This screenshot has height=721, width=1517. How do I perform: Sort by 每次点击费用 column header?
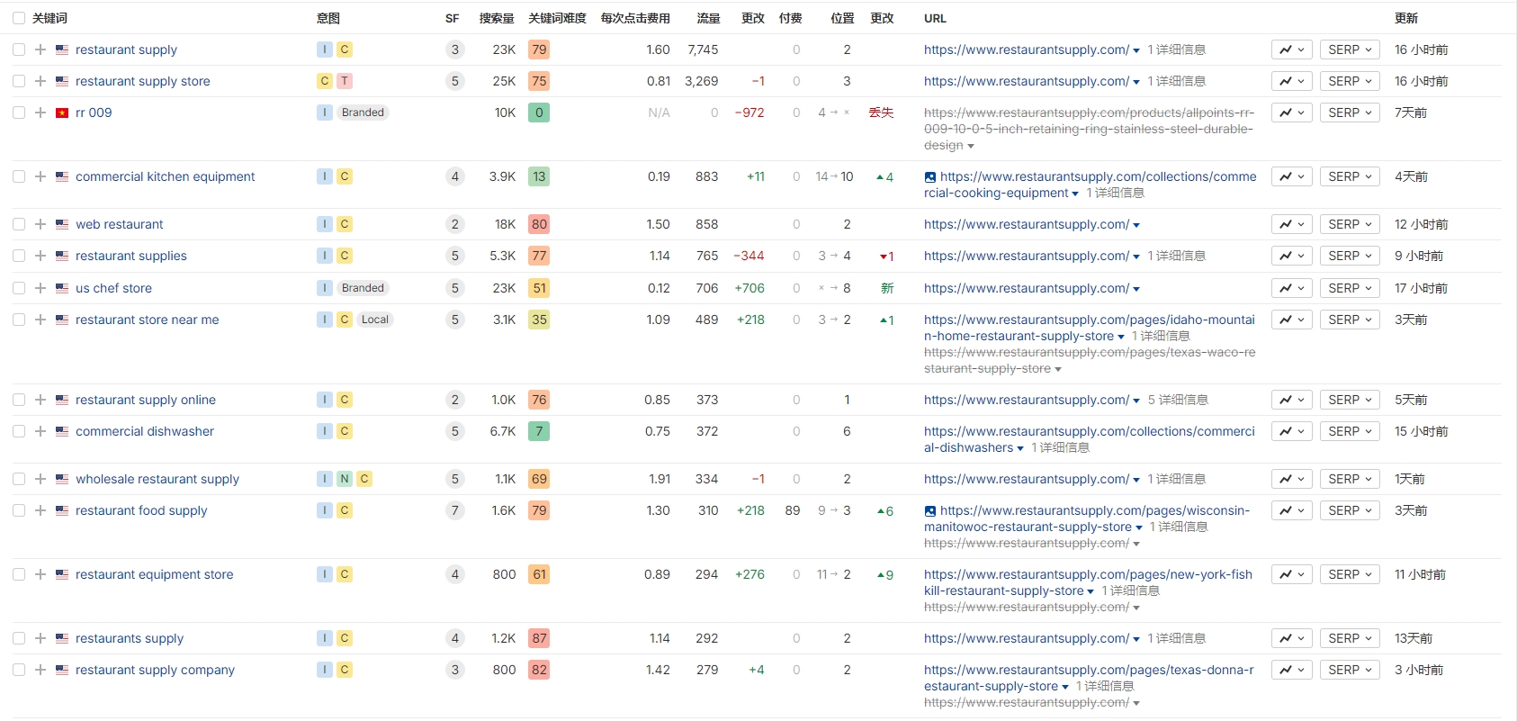[635, 18]
